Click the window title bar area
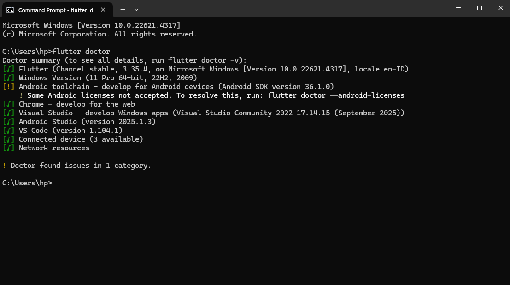 pyautogui.click(x=276, y=8)
